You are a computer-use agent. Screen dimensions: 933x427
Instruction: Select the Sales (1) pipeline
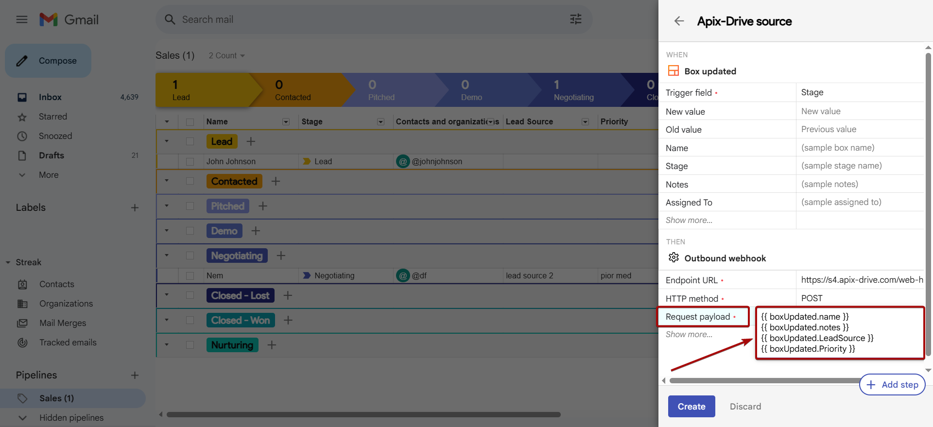(73, 398)
